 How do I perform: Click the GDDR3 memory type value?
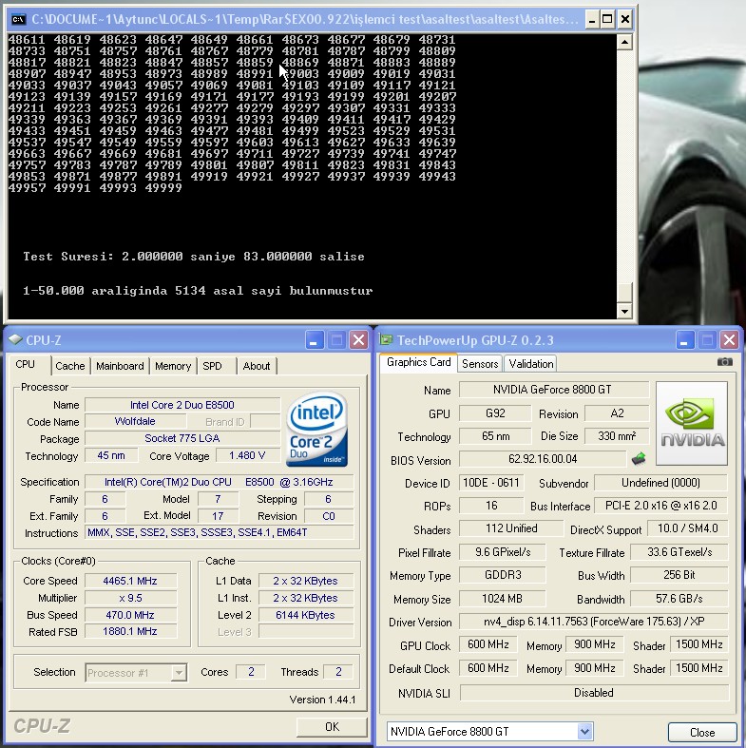pos(503,575)
